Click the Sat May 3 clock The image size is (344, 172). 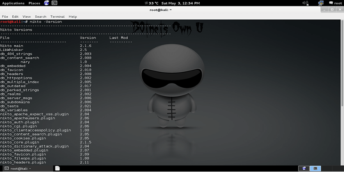click(x=181, y=3)
